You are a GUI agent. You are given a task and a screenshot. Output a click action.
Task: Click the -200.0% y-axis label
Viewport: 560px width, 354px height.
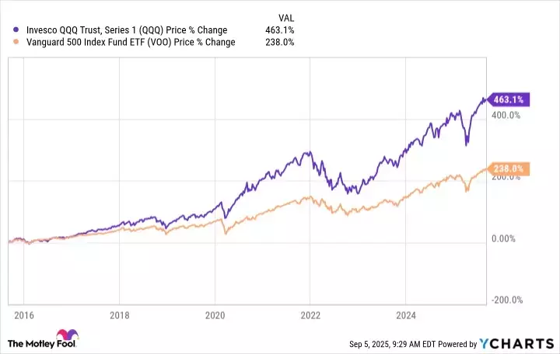coord(506,300)
